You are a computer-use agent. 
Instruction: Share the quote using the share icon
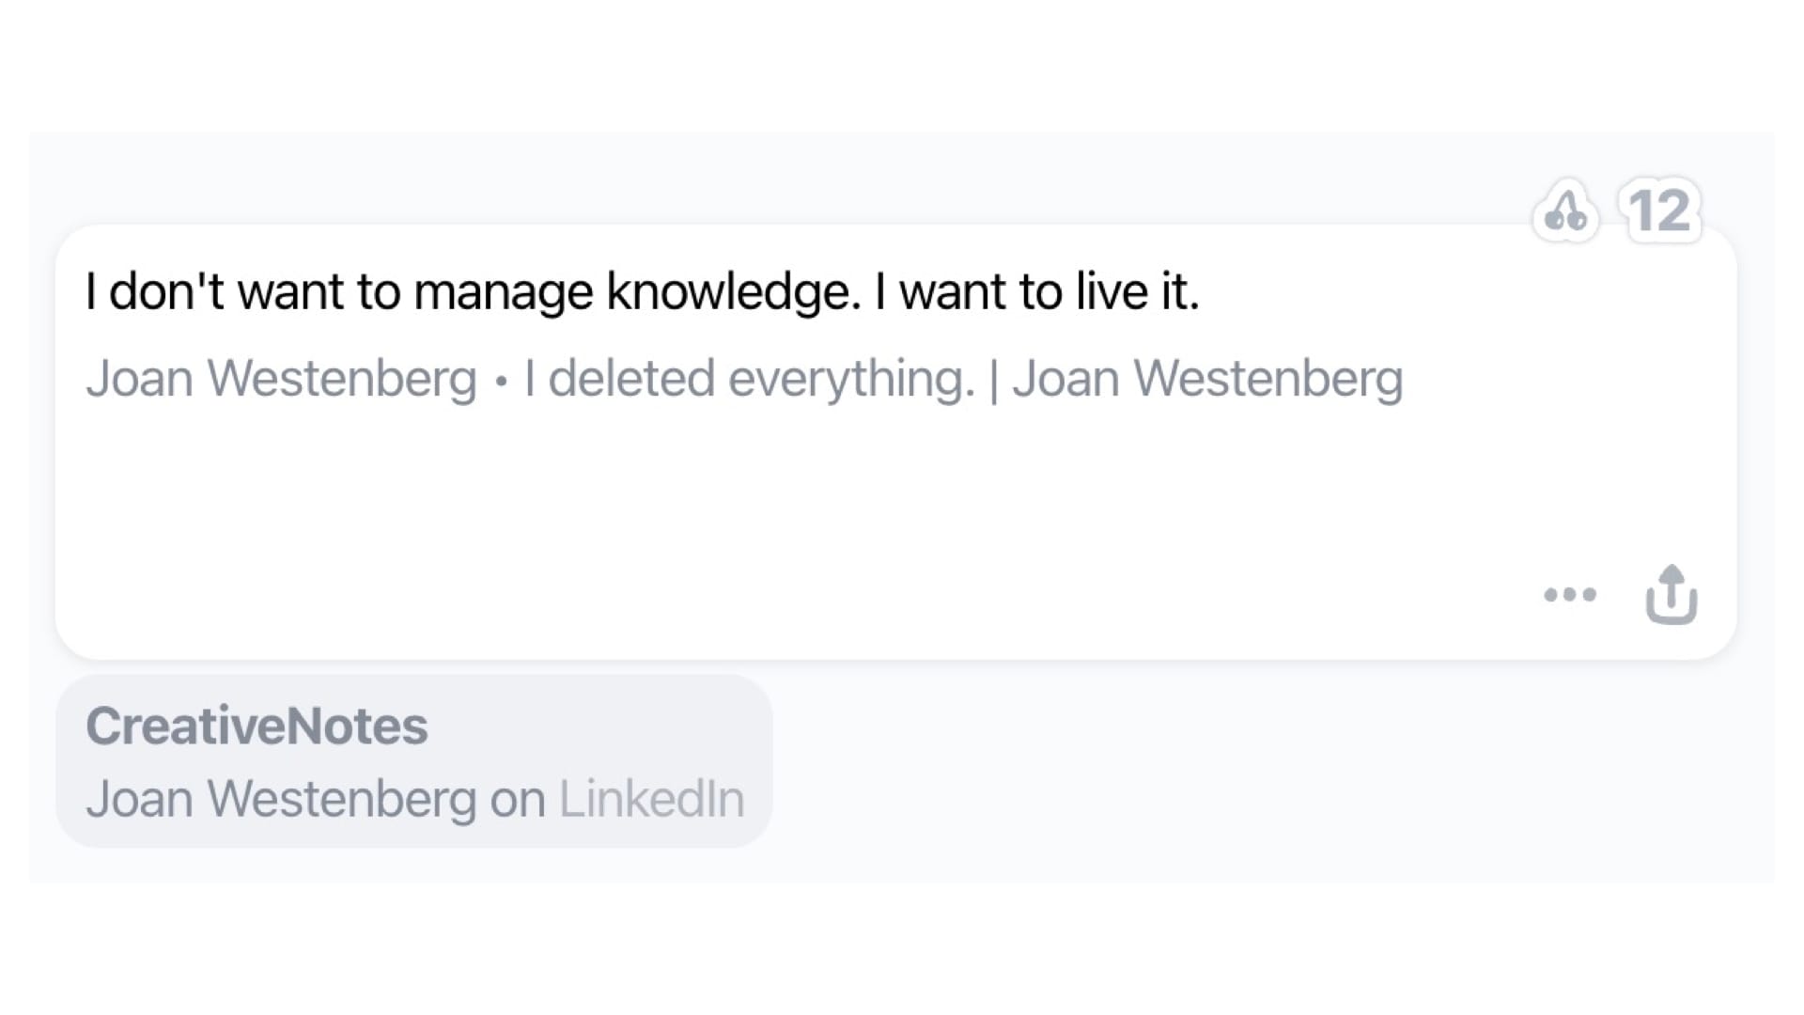pos(1672,594)
